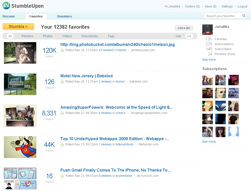Click thumbs-up icon for Motel New Jersey

(x=62, y=82)
